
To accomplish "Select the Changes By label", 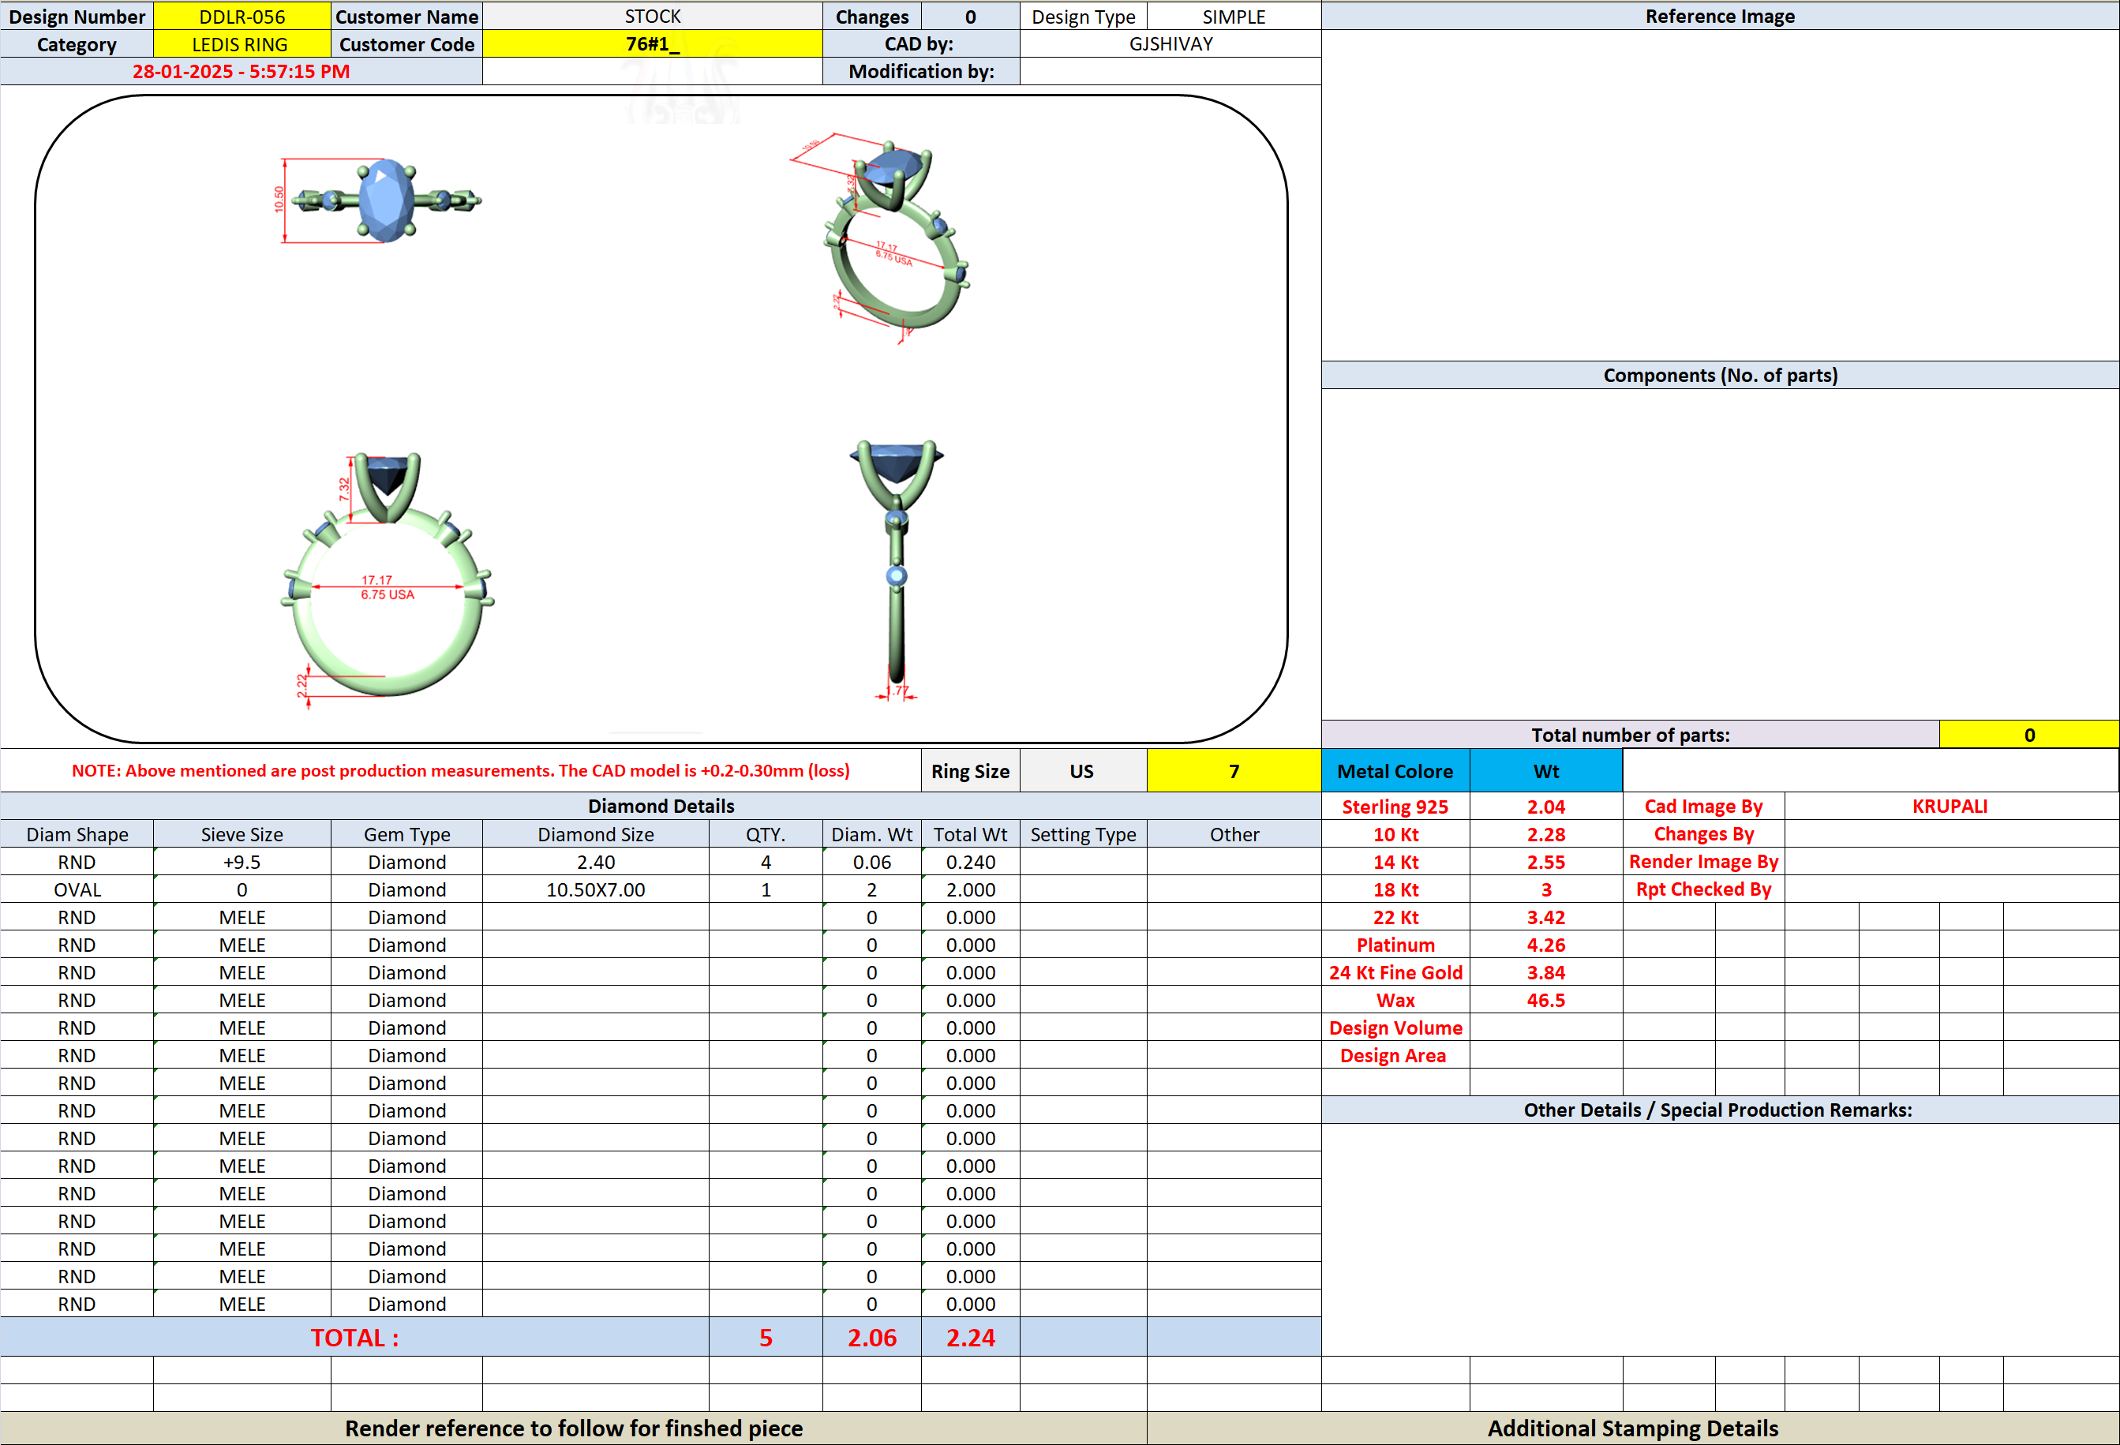I will (1703, 834).
